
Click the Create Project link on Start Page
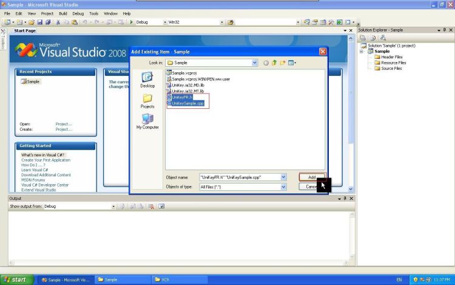coord(64,129)
